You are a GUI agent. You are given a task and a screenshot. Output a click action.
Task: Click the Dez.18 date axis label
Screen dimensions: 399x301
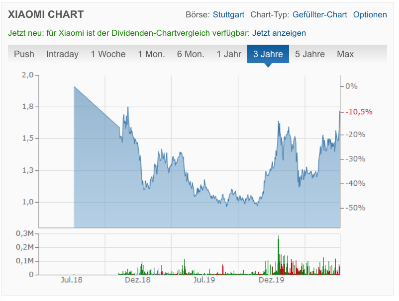tap(138, 280)
